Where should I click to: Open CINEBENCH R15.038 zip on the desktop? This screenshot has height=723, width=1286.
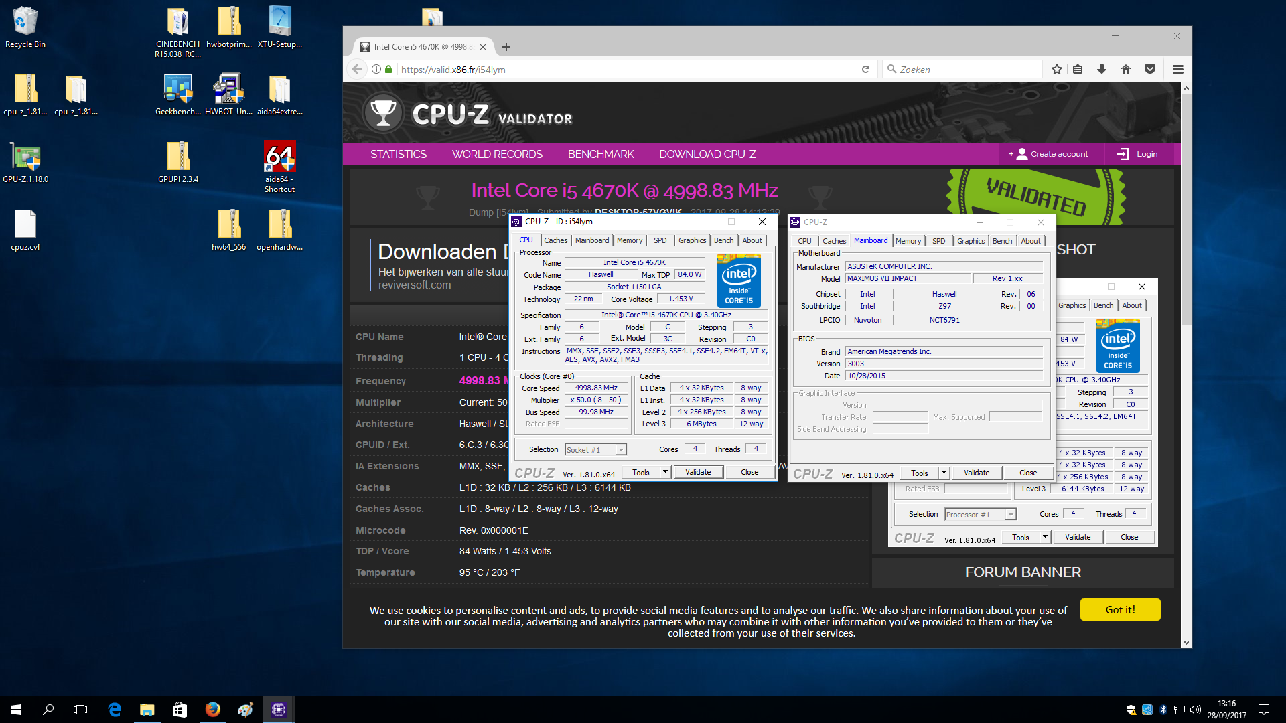tap(177, 32)
